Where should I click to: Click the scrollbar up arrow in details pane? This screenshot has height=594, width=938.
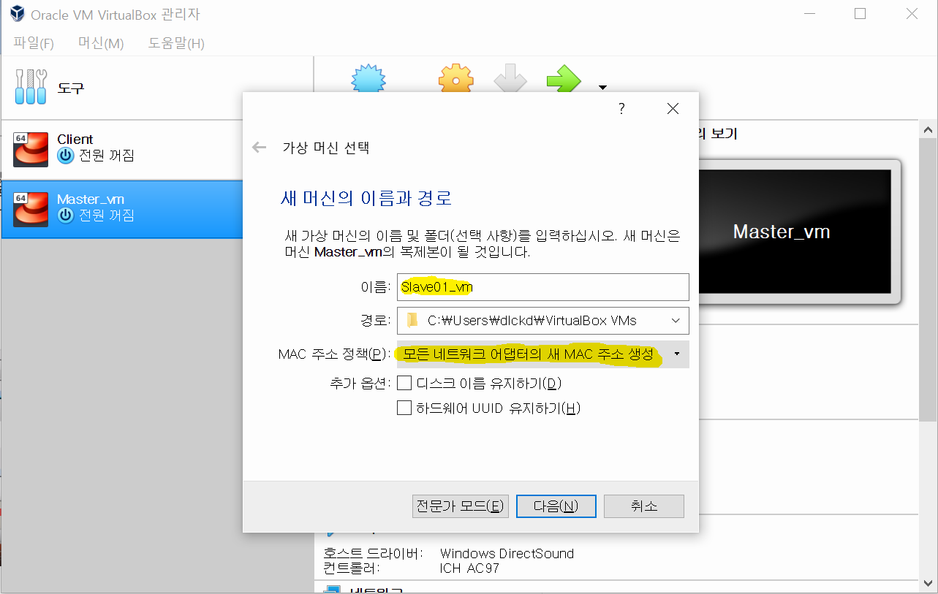[928, 130]
